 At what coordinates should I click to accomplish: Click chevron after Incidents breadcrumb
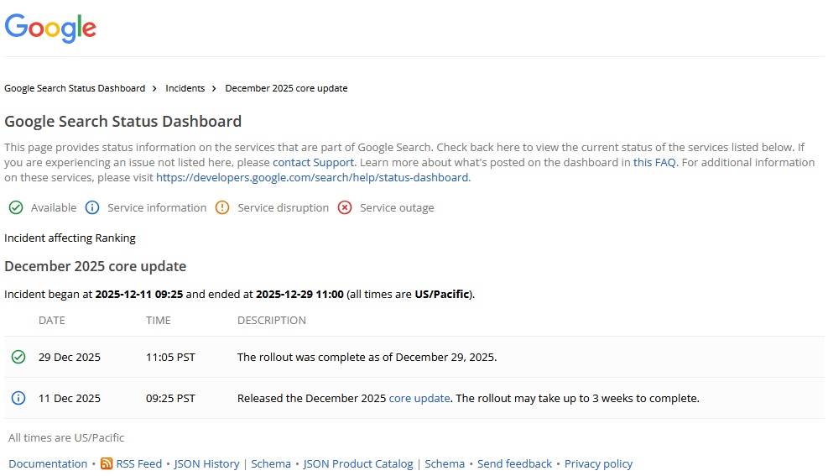click(x=214, y=89)
